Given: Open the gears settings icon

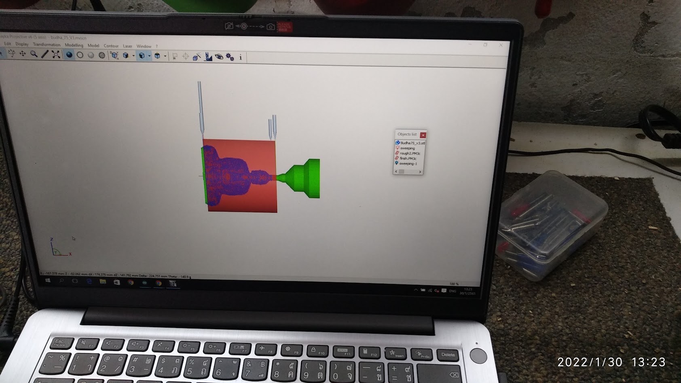Looking at the screenshot, I should point(230,57).
